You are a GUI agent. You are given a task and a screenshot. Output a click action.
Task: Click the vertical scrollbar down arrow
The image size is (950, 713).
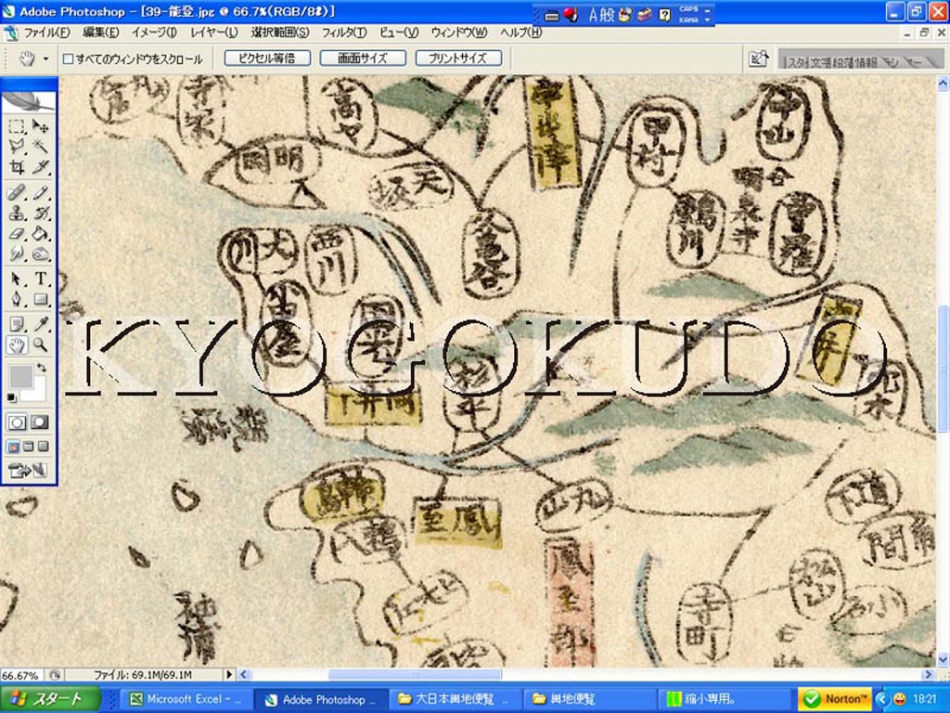[944, 659]
